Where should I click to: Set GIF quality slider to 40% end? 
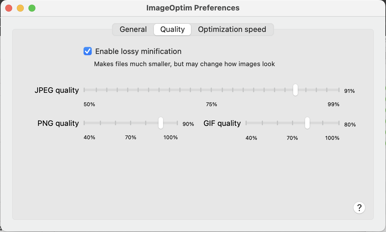tap(246, 123)
